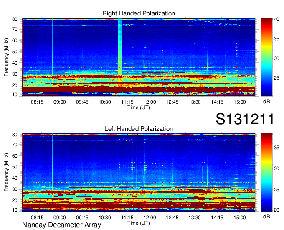Screen dimensions: 284x230
Task: Click "08:15" time tick of Left Handed plot
Action: coord(37,217)
